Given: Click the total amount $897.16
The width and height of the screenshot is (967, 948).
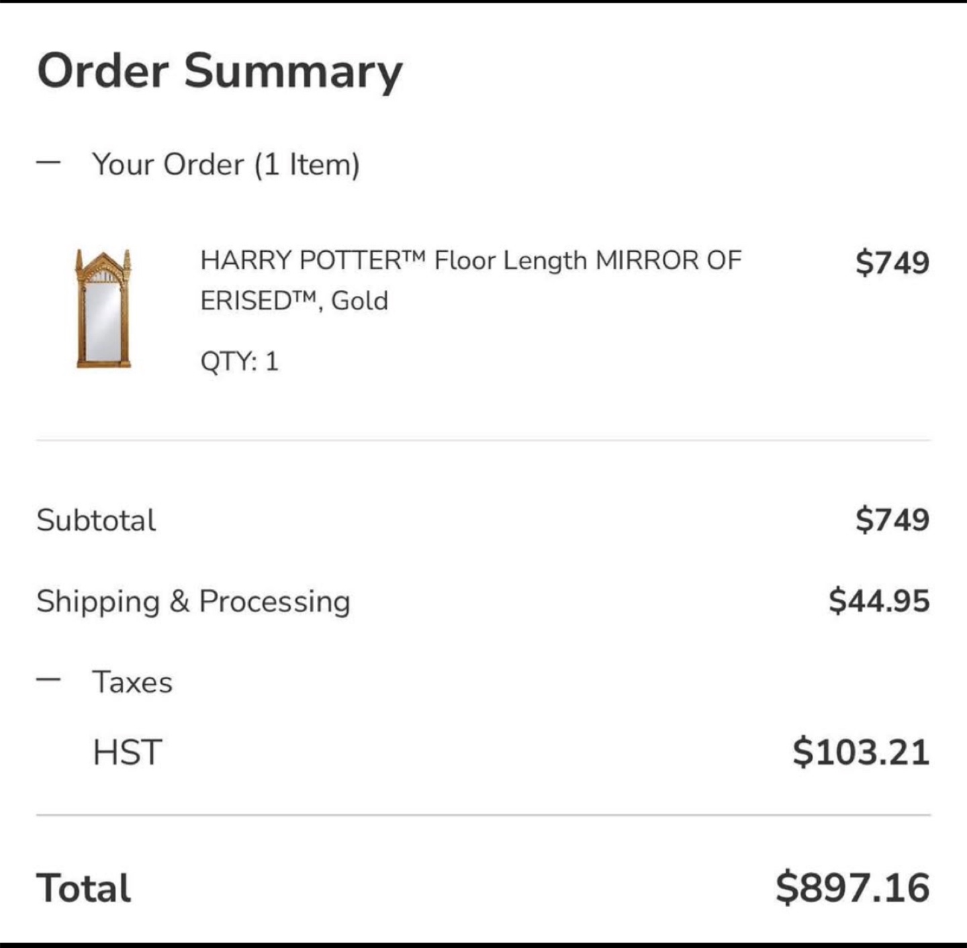Looking at the screenshot, I should click(853, 888).
